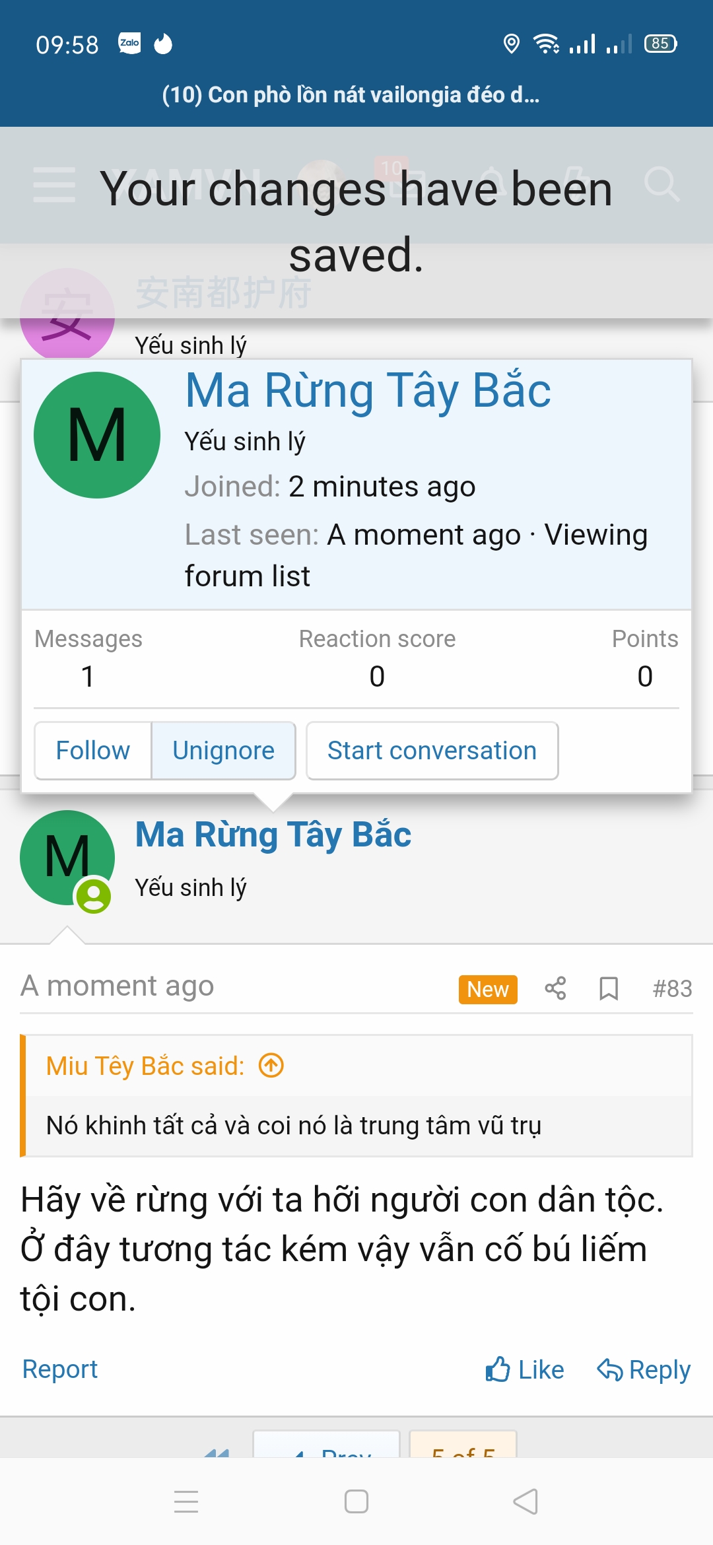Viewport: 713px width, 1545px height.
Task: Open Ma Rừng Tây Bắc profile from popup title
Action: 368,391
